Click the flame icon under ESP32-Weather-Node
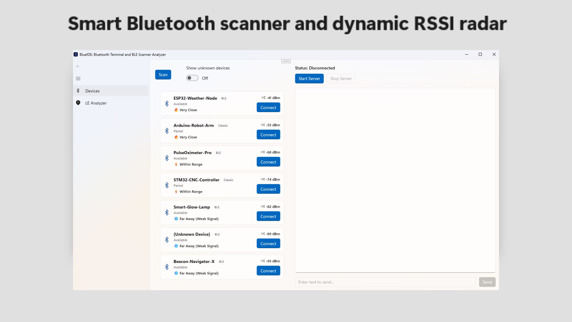Screen dimensions: 572x322 click(176, 110)
